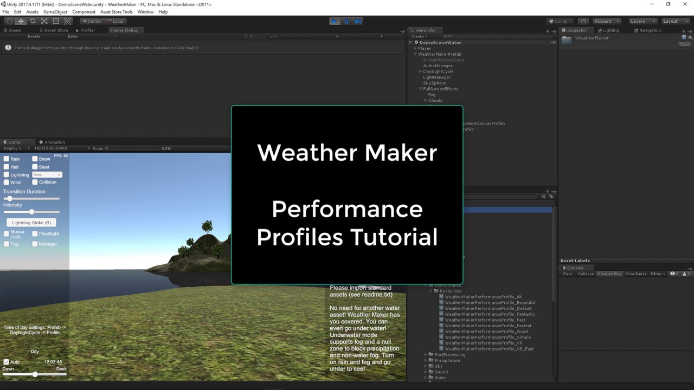694x390 pixels.
Task: Toggle the Inspector panel lock icon
Action: pyautogui.click(x=684, y=30)
